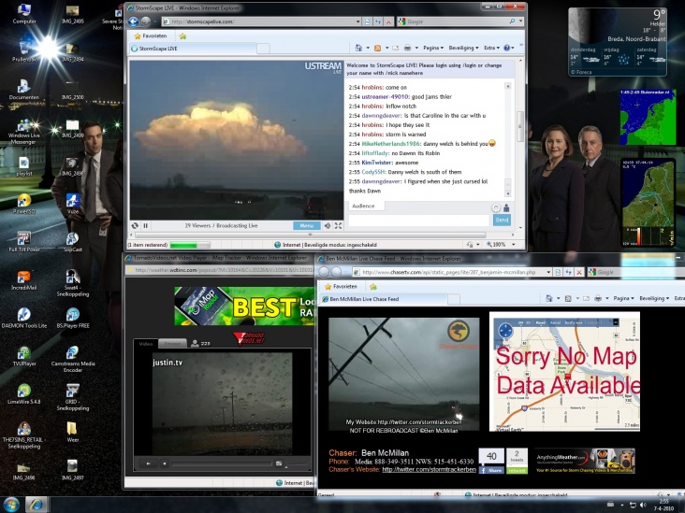
Task: Select the Video tab in TornadoVideos player
Action: tap(145, 344)
